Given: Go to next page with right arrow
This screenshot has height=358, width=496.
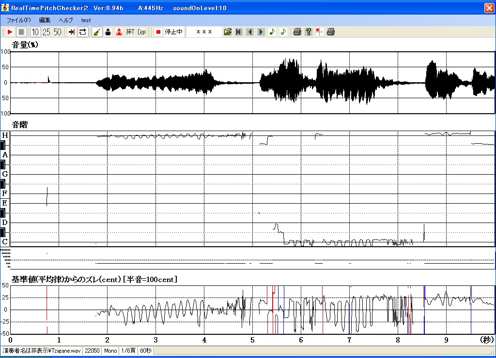Looking at the screenshot, I should coord(261,32).
